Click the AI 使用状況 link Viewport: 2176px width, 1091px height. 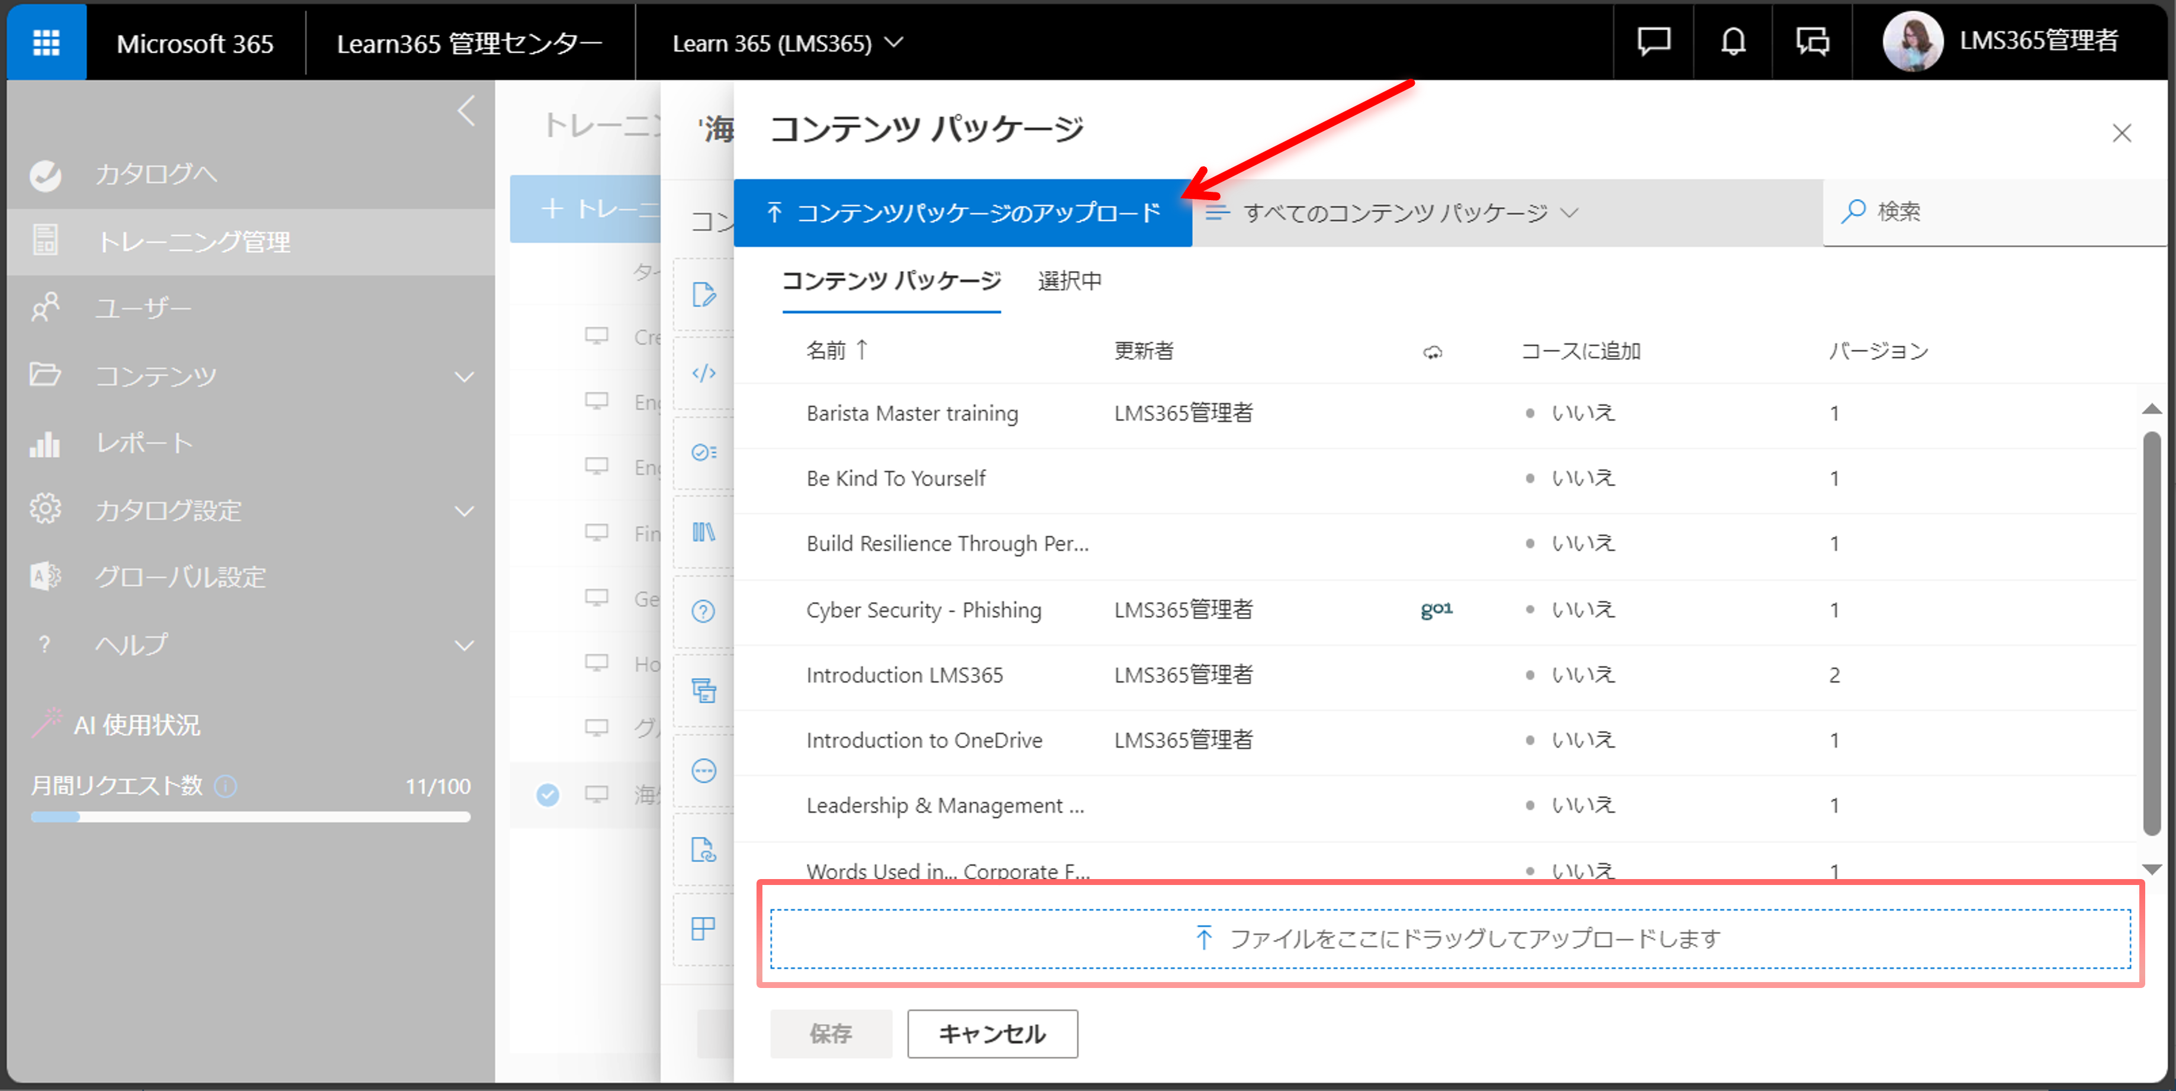click(137, 725)
